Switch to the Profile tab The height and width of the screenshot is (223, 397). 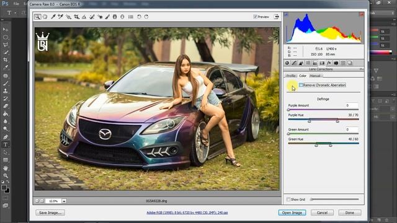291,76
